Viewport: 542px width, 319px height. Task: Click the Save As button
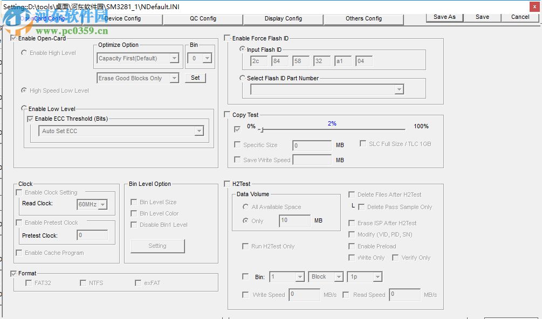click(x=444, y=17)
